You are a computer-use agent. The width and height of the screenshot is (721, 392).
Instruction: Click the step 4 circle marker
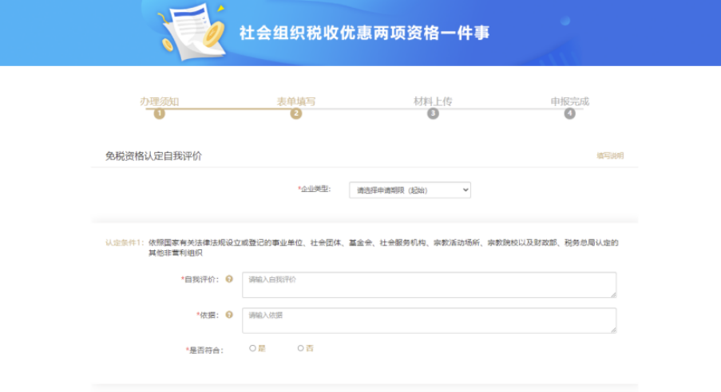[569, 114]
